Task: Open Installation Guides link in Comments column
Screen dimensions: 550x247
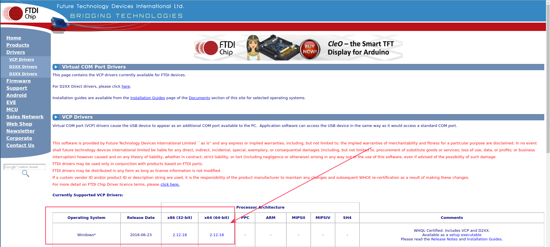Action: point(484,239)
